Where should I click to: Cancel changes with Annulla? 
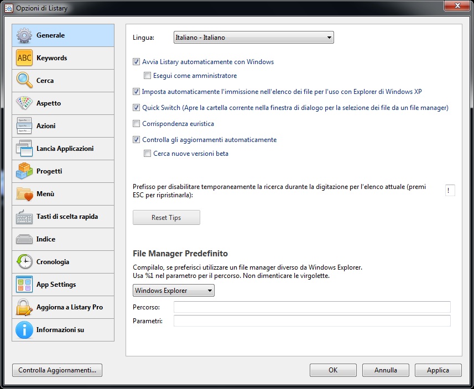point(386,370)
